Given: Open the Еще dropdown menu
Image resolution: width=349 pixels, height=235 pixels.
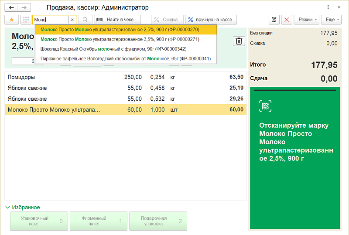Looking at the screenshot, I should [332, 20].
